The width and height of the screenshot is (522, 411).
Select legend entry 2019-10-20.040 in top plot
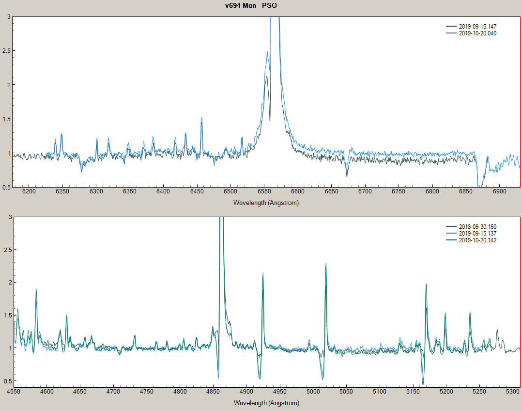coord(477,33)
